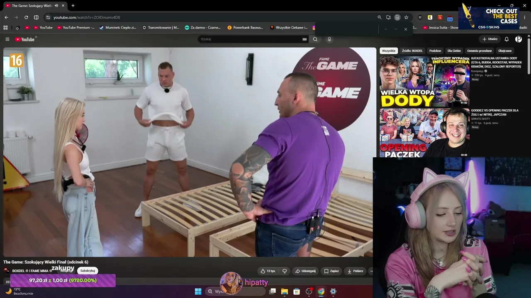
Task: Open the WIELKA WTOPA DODY video thumbnail
Action: (424, 81)
